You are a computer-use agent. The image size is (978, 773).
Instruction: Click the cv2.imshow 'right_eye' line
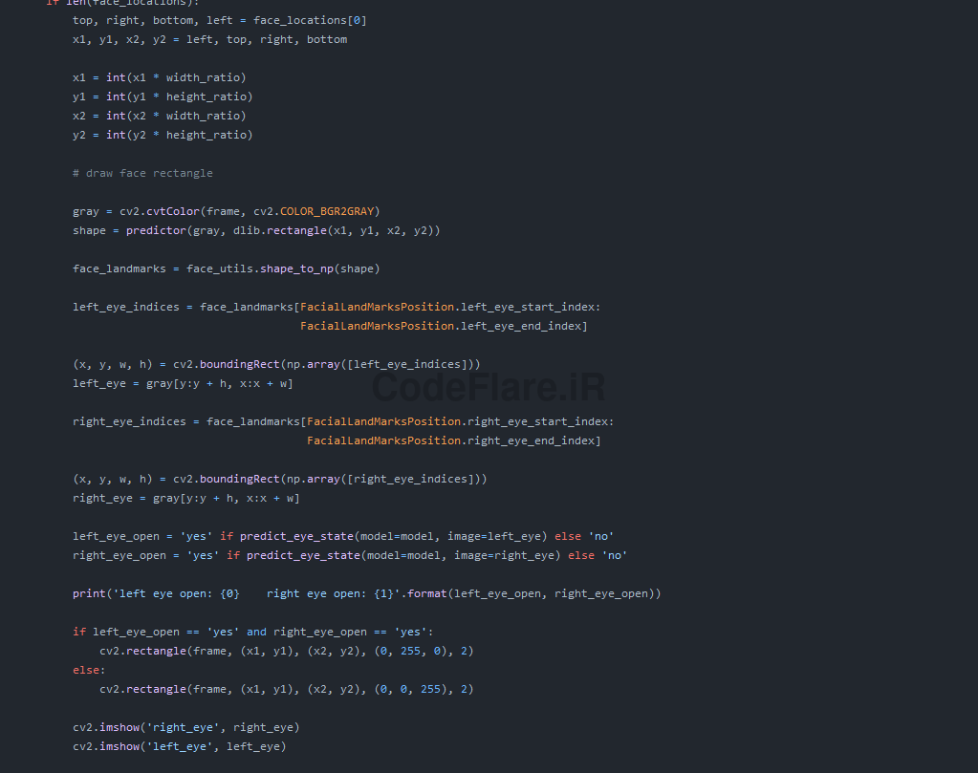(x=185, y=727)
